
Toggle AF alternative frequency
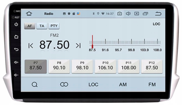coord(30,26)
